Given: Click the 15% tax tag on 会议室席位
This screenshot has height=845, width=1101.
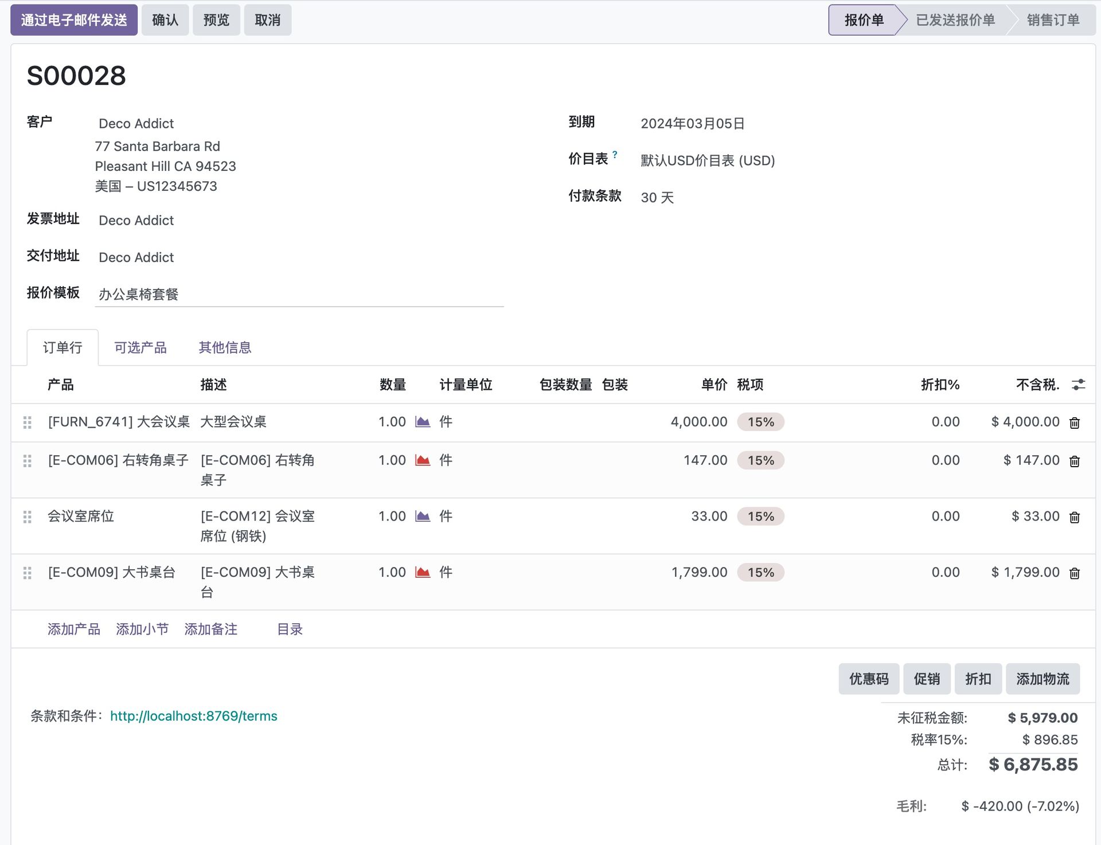Looking at the screenshot, I should click(x=760, y=517).
